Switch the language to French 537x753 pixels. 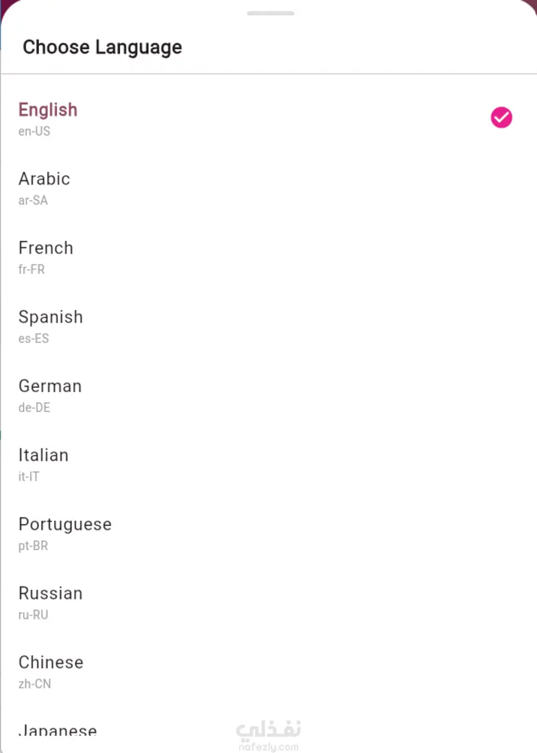46,248
